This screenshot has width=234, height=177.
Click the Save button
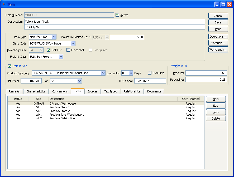point(218,22)
